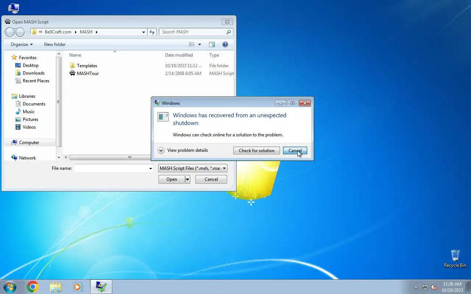Click Check for solution button

[256, 151]
